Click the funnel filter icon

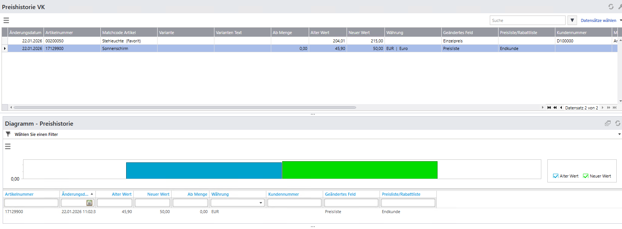coord(8,134)
